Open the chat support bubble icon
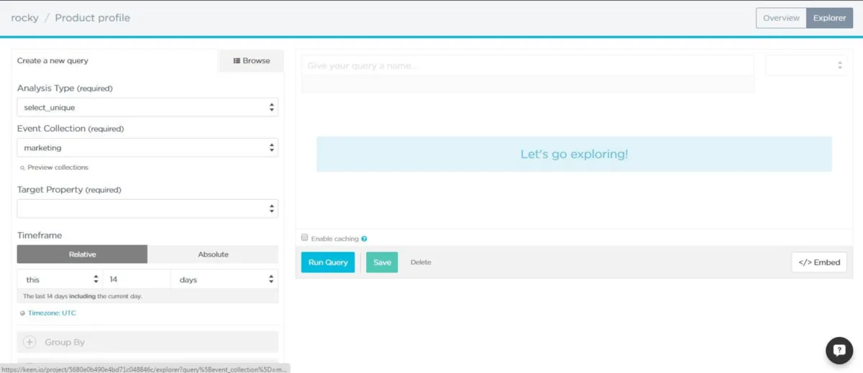The width and height of the screenshot is (863, 373). point(839,351)
